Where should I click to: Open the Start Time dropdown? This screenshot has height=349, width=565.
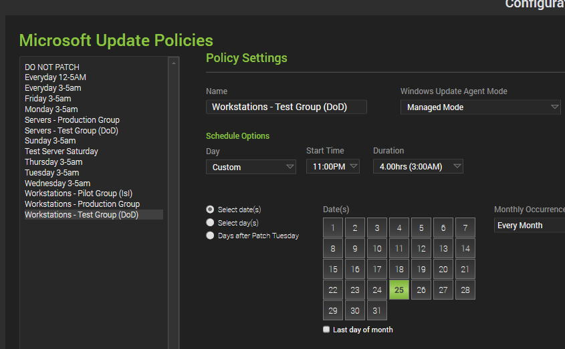pyautogui.click(x=333, y=167)
